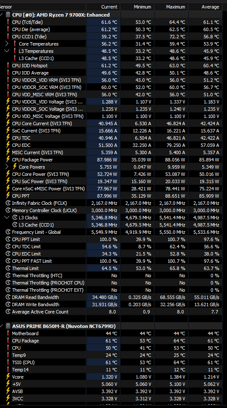Select the CPU TDC Limit row
This screenshot has height=408, width=227.
[x=111, y=247]
